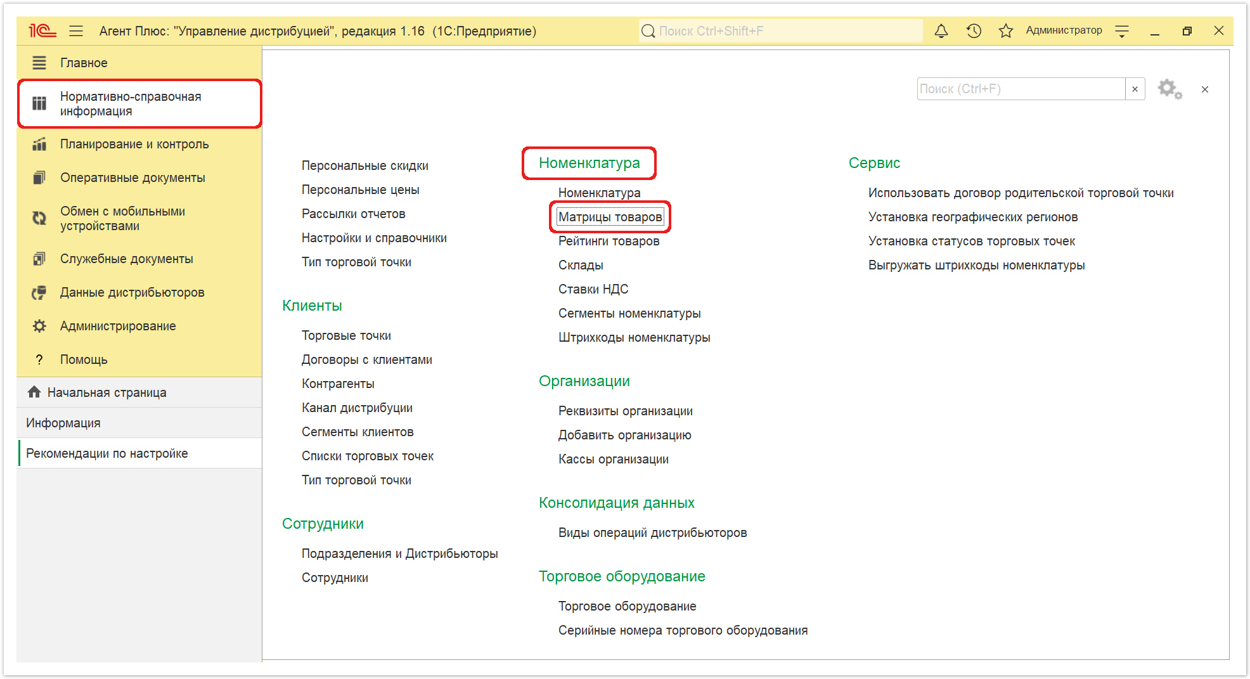Open Договоры с клиентами link
The image size is (1250, 679).
[367, 359]
